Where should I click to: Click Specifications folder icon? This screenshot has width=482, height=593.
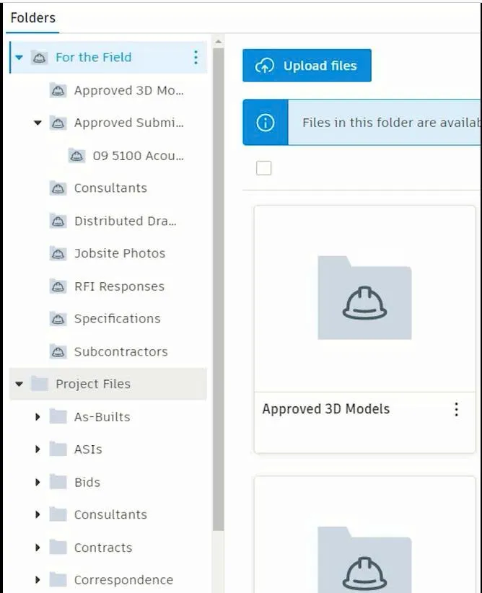click(58, 319)
